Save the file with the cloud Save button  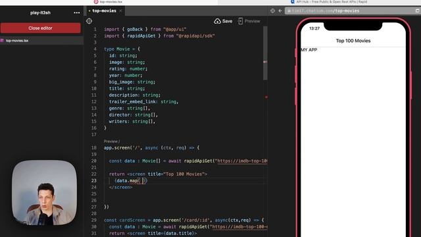(x=223, y=21)
